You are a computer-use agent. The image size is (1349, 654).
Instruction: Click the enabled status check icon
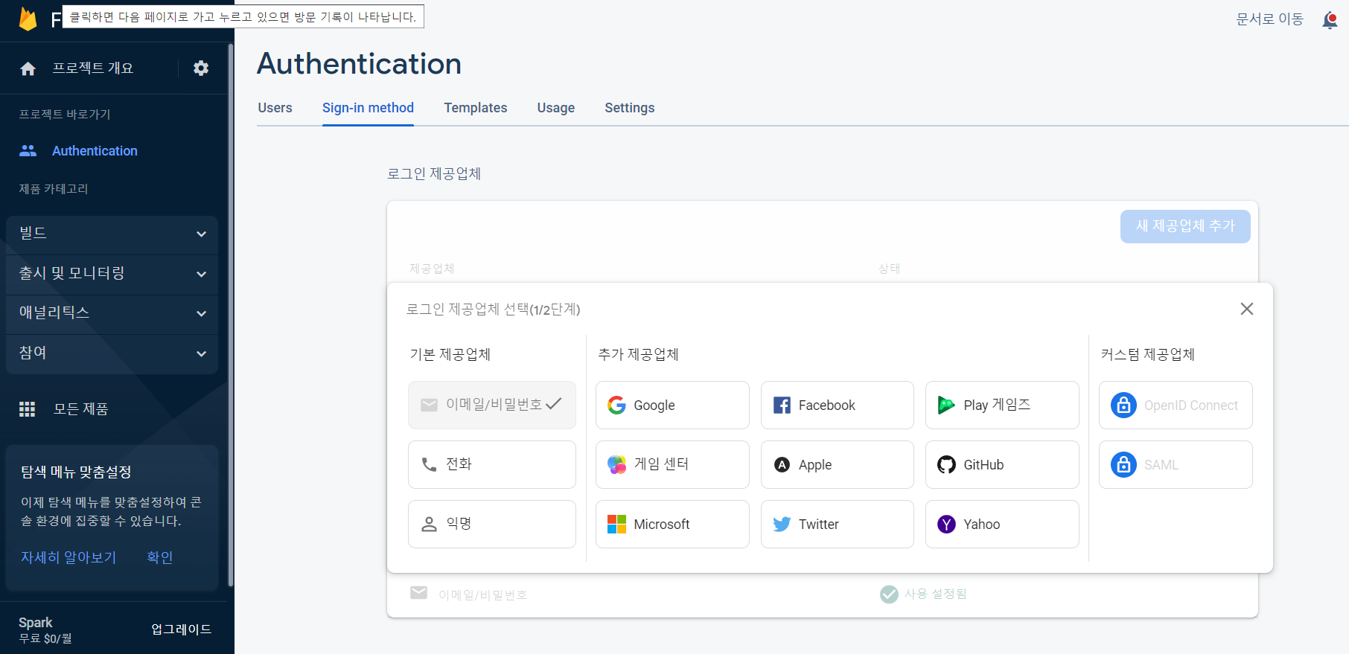(889, 594)
